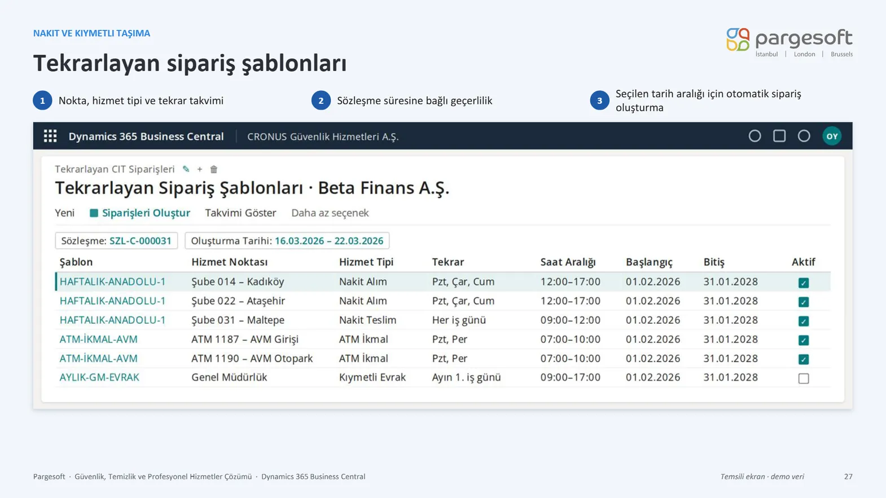Open the AYLIK-GM-EVRAK template link
The image size is (886, 498).
(99, 377)
